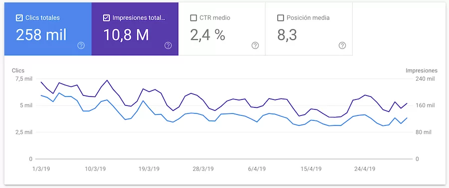Select the 258 mil clicks value
Viewport: 449px width, 188px height.
pos(41,35)
